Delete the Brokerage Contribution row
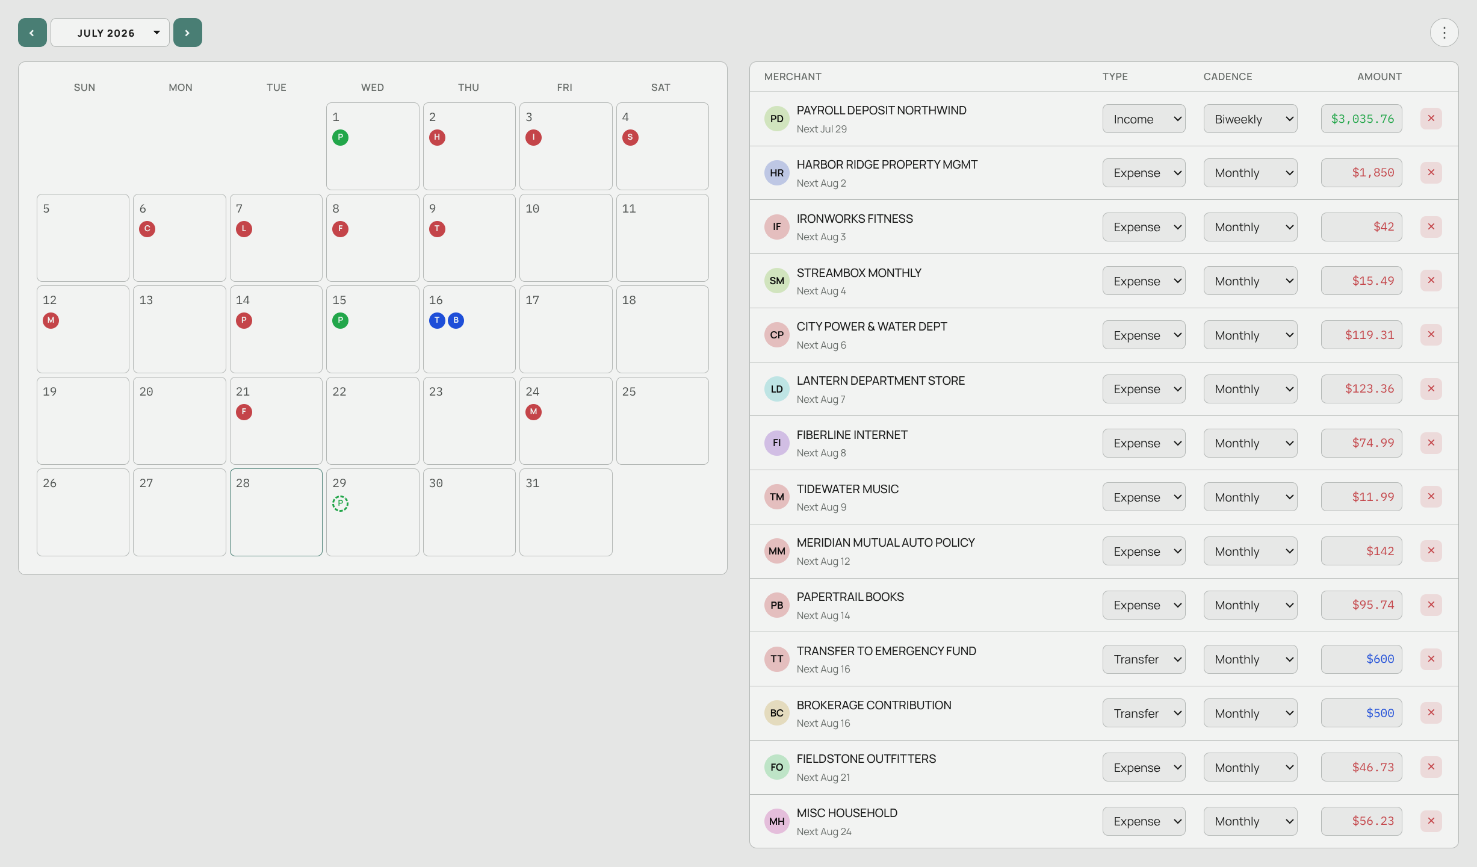This screenshot has height=867, width=1477. click(x=1431, y=713)
